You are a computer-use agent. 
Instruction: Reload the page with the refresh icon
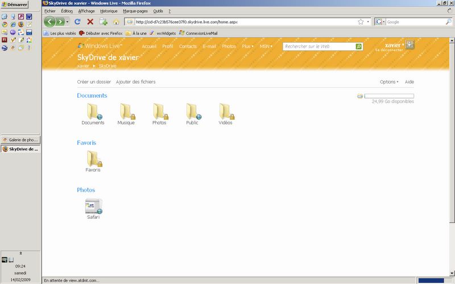coord(77,22)
